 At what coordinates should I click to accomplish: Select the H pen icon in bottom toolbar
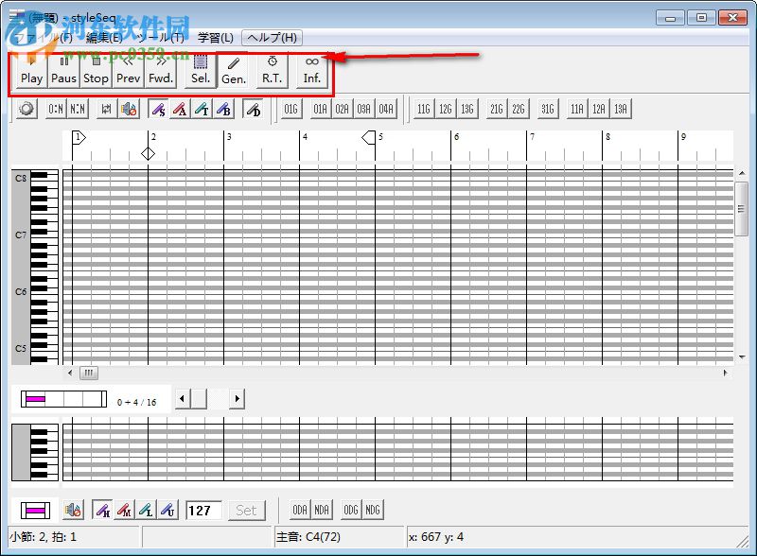[104, 510]
